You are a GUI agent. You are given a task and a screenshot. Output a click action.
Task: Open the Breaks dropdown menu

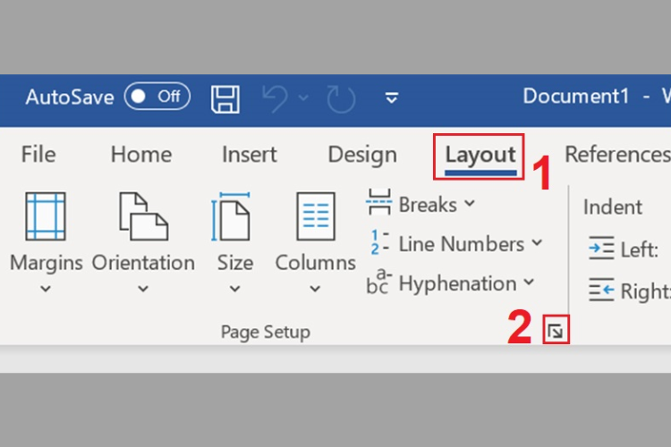tap(470, 203)
